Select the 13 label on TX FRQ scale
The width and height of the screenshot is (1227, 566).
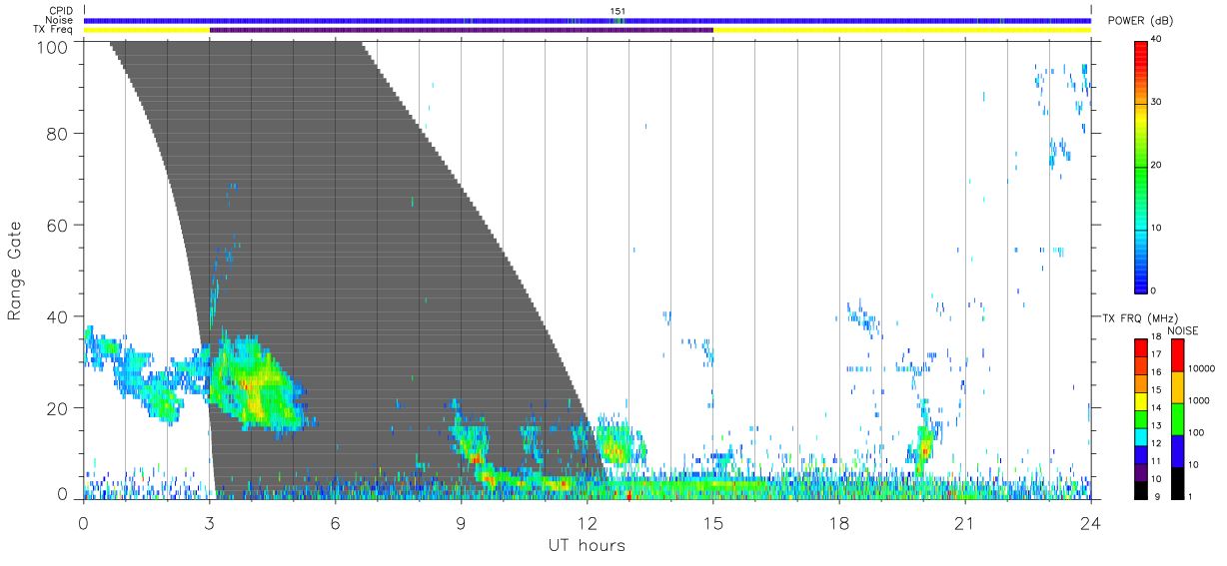1155,425
